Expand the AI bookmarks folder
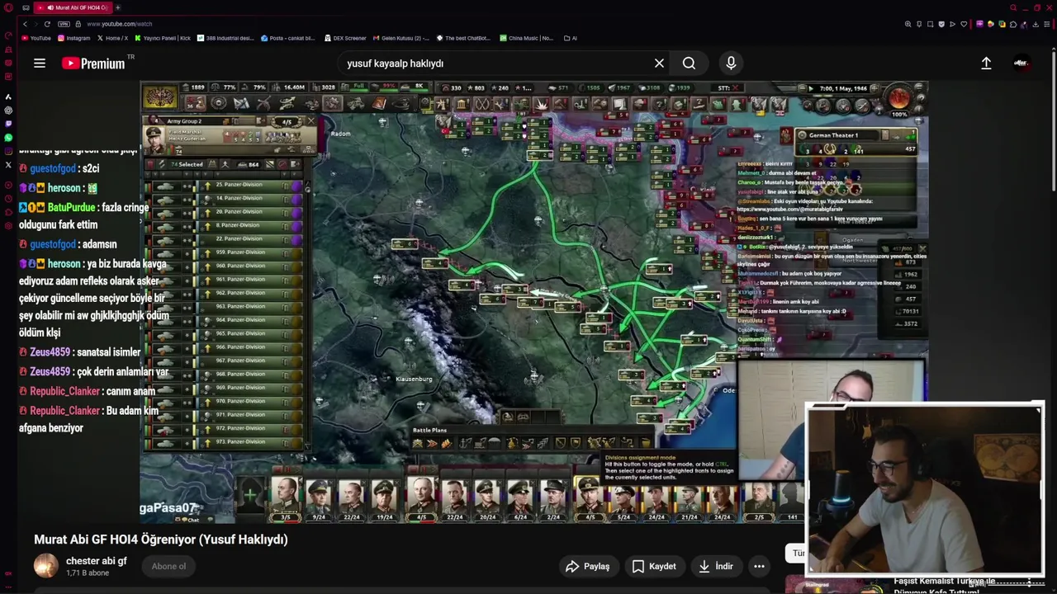The height and width of the screenshot is (594, 1057). pyautogui.click(x=571, y=38)
